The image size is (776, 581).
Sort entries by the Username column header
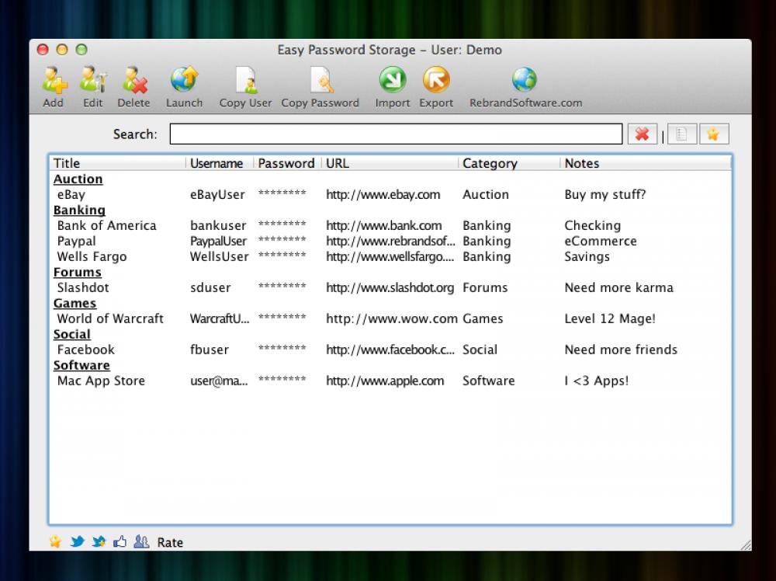click(x=217, y=163)
